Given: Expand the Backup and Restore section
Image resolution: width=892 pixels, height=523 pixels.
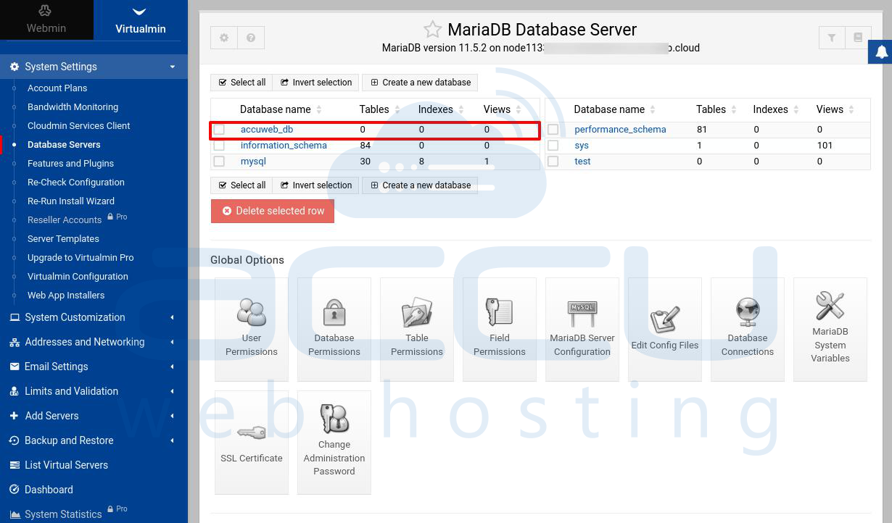Looking at the screenshot, I should (94, 440).
